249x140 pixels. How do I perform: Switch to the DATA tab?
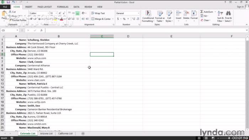click(x=76, y=7)
